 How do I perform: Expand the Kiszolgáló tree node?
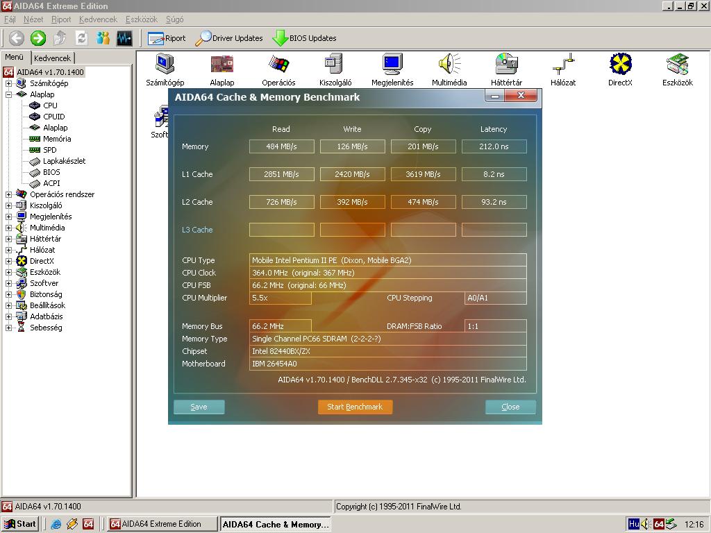8,205
